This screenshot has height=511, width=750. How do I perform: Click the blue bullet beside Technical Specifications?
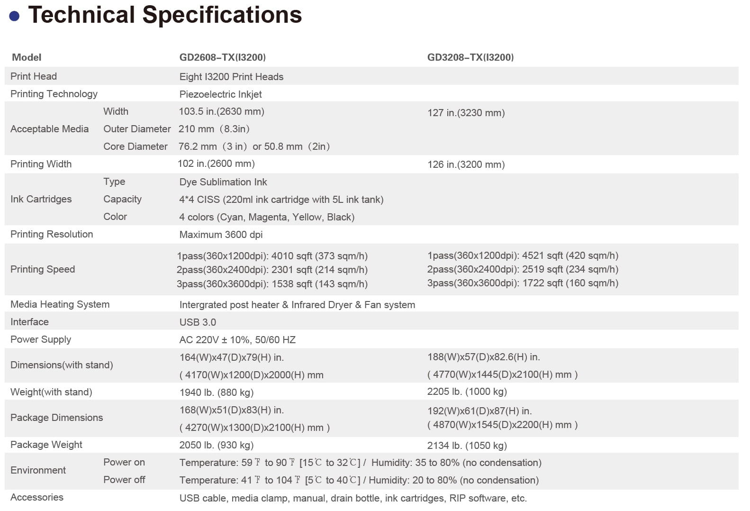pos(14,17)
